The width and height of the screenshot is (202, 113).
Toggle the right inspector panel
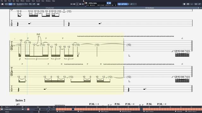point(14,4)
